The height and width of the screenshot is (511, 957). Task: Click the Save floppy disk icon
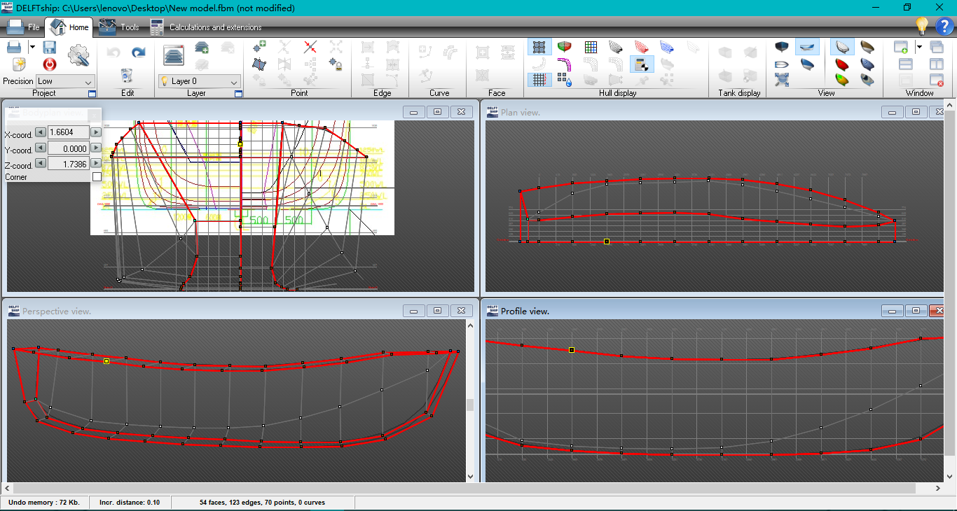(50, 48)
